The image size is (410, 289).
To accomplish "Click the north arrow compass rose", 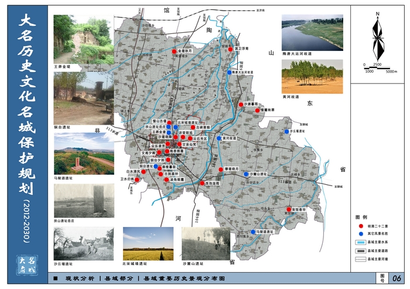I will tap(378, 36).
